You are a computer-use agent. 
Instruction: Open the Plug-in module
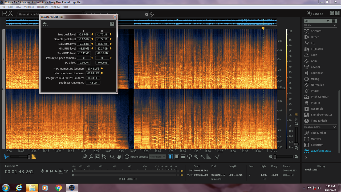click(x=315, y=103)
